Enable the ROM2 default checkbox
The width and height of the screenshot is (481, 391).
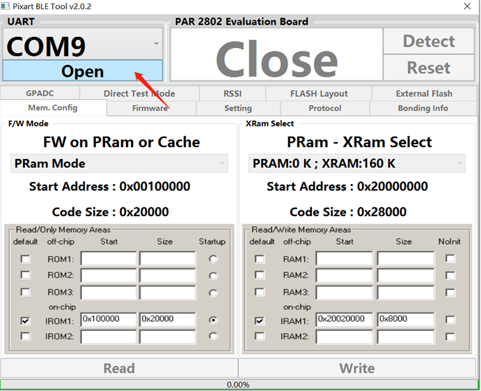point(26,275)
